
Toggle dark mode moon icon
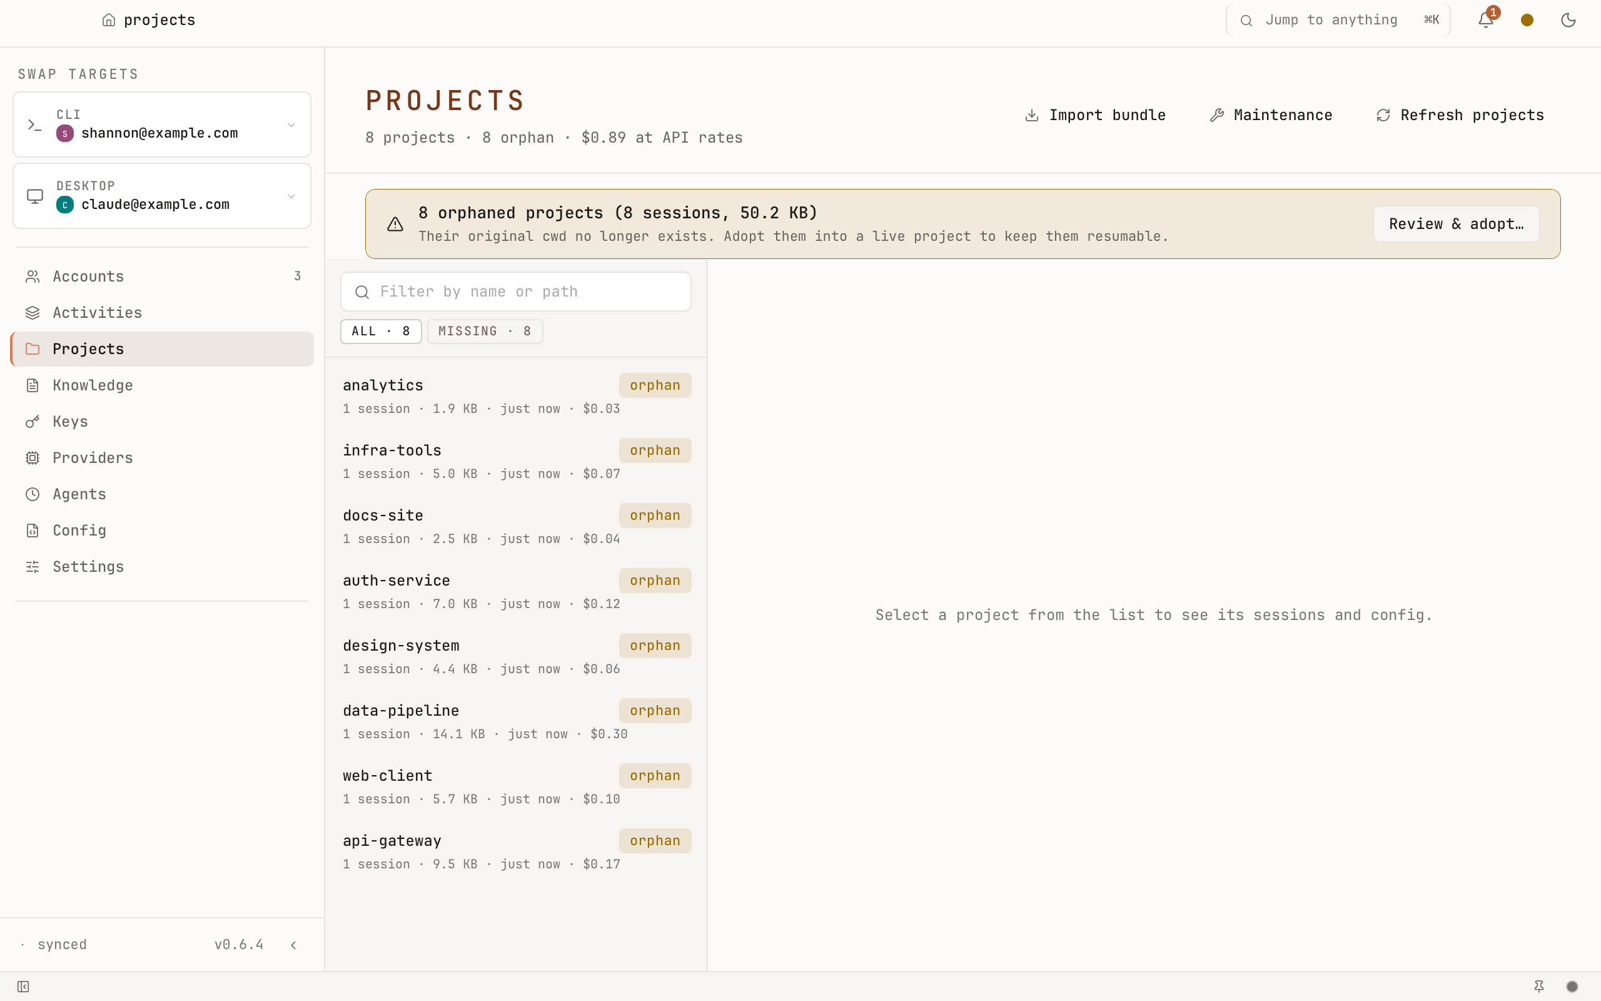1568,20
